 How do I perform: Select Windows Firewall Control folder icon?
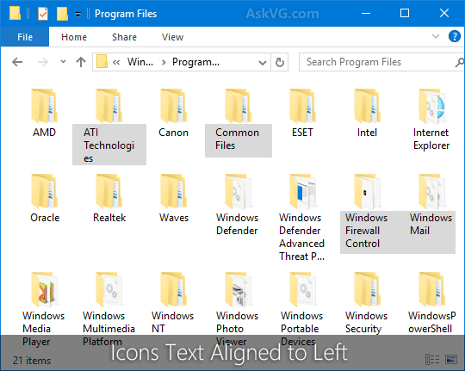click(x=367, y=191)
